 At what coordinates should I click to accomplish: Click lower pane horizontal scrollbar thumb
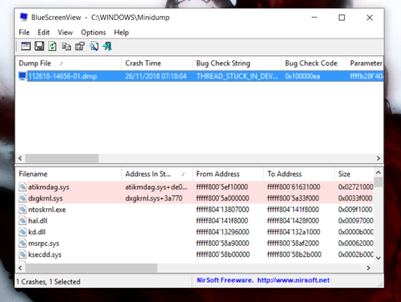pyautogui.click(x=91, y=268)
